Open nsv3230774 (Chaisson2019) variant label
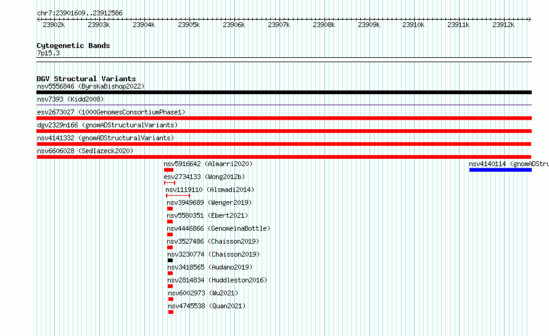 213,254
